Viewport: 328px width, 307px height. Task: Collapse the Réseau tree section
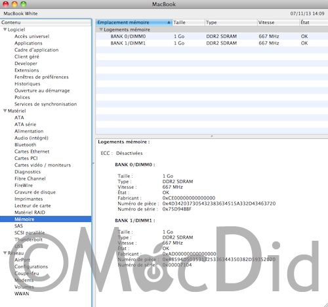pos(5,253)
